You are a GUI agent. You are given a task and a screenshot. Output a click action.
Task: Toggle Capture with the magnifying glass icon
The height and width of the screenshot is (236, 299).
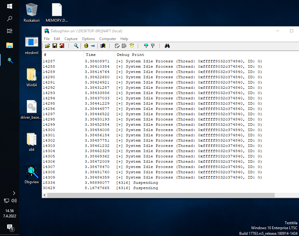76,46
